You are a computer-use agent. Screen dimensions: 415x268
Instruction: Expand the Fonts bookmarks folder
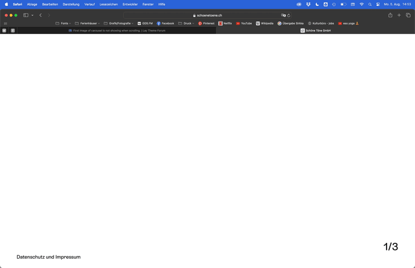coord(63,23)
